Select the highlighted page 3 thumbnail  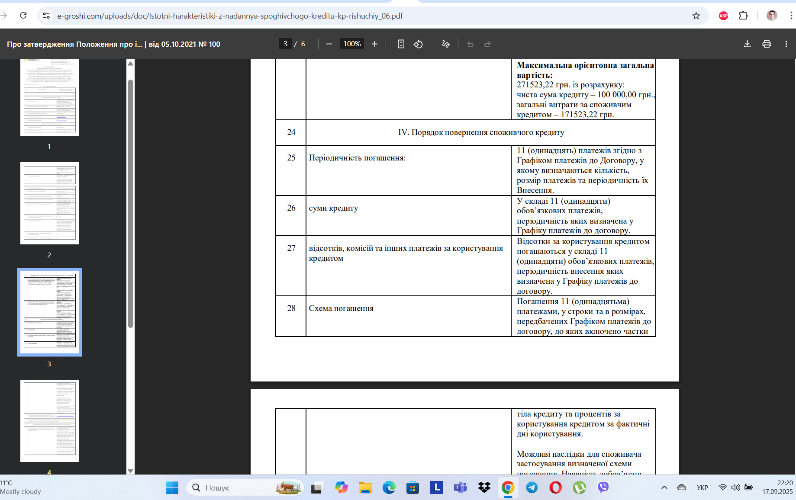49,312
